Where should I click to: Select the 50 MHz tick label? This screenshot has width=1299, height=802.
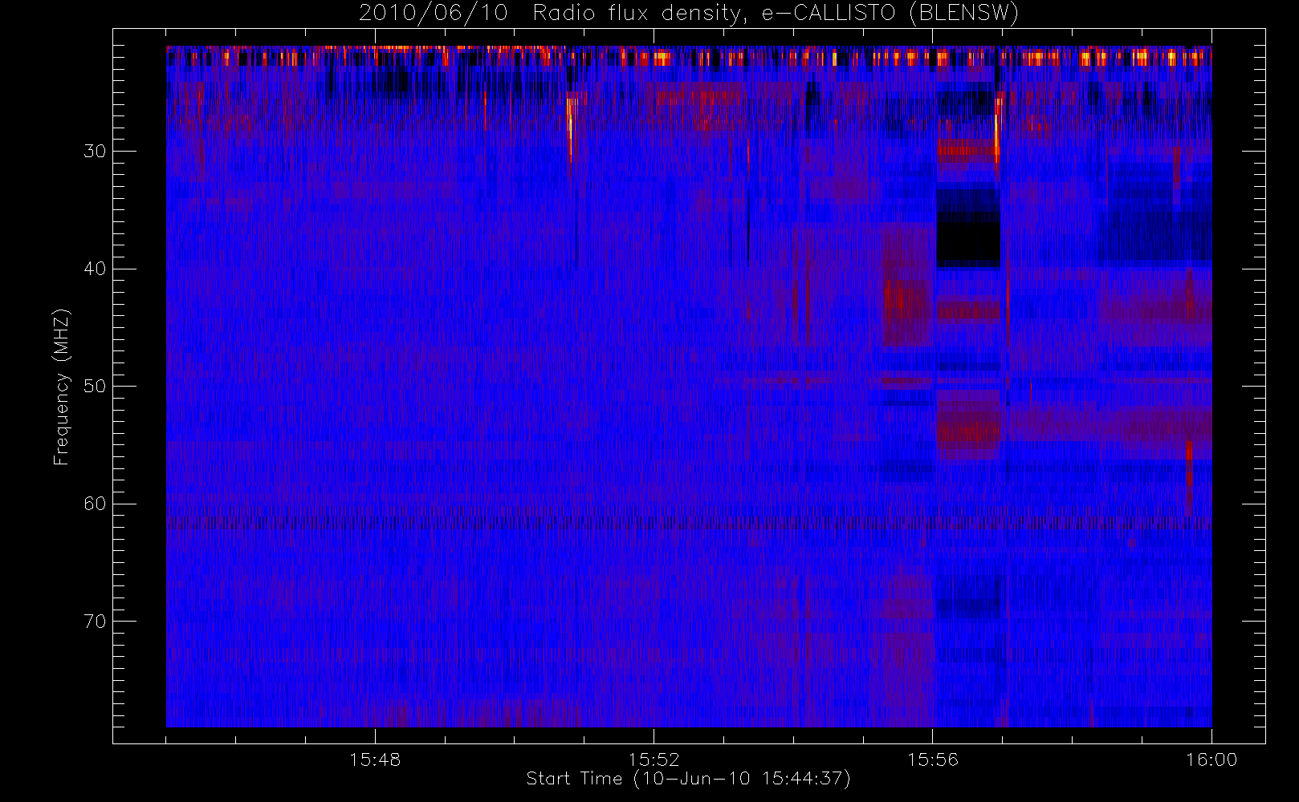click(95, 387)
